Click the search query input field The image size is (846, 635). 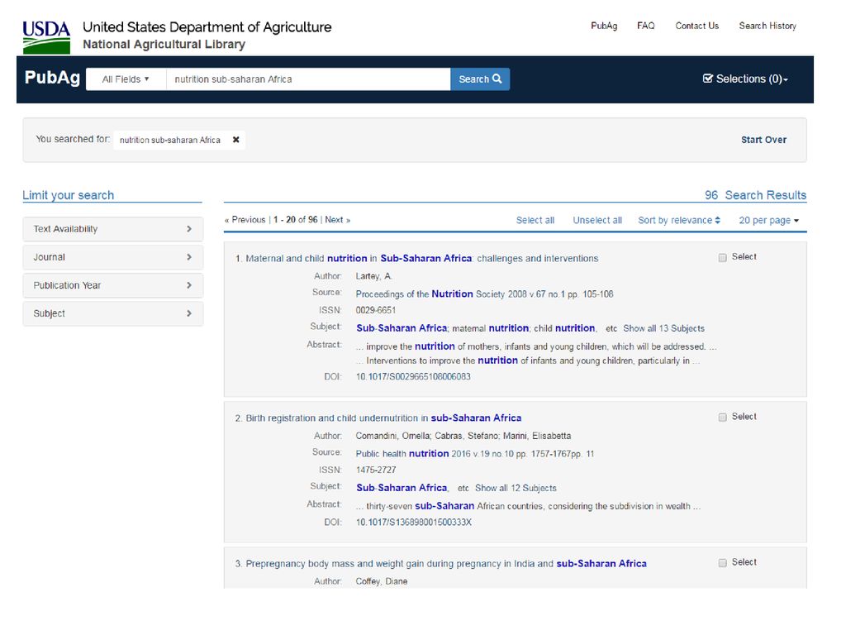pos(308,79)
